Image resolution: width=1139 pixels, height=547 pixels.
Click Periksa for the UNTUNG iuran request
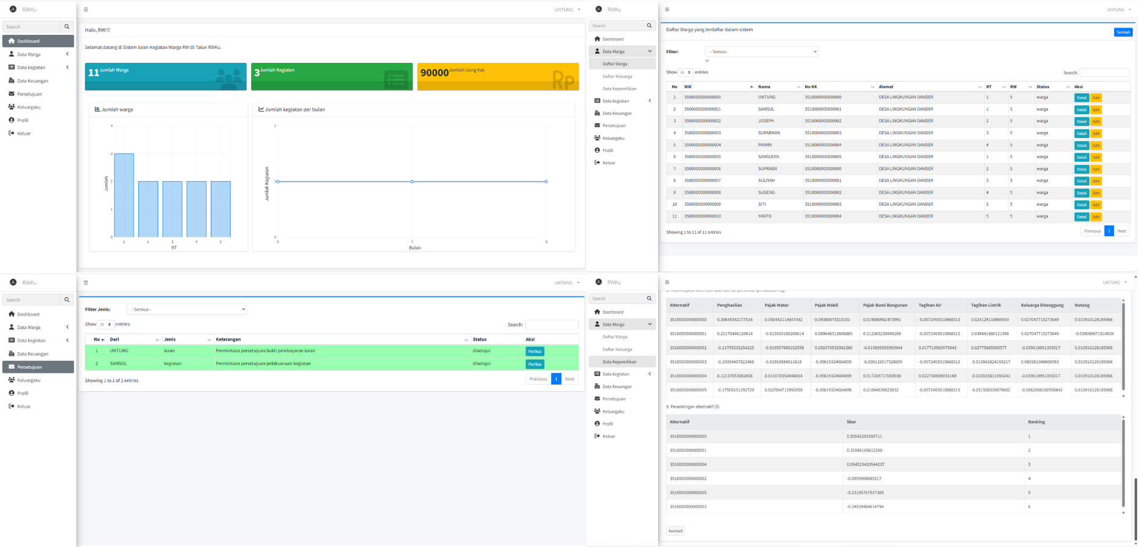pyautogui.click(x=535, y=352)
